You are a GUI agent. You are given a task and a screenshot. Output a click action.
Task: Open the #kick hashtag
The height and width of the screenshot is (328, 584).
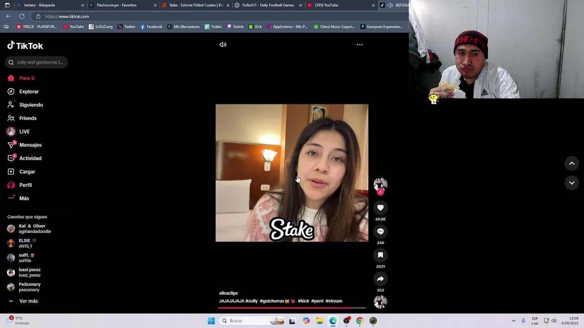pyautogui.click(x=303, y=301)
